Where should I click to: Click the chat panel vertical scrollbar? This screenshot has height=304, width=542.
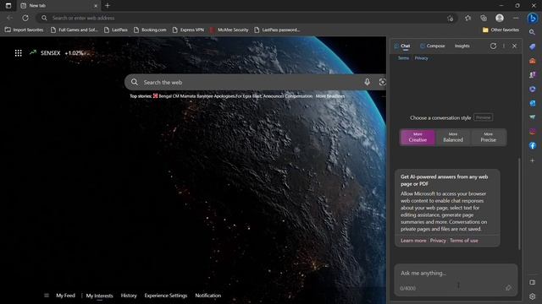[x=519, y=204]
